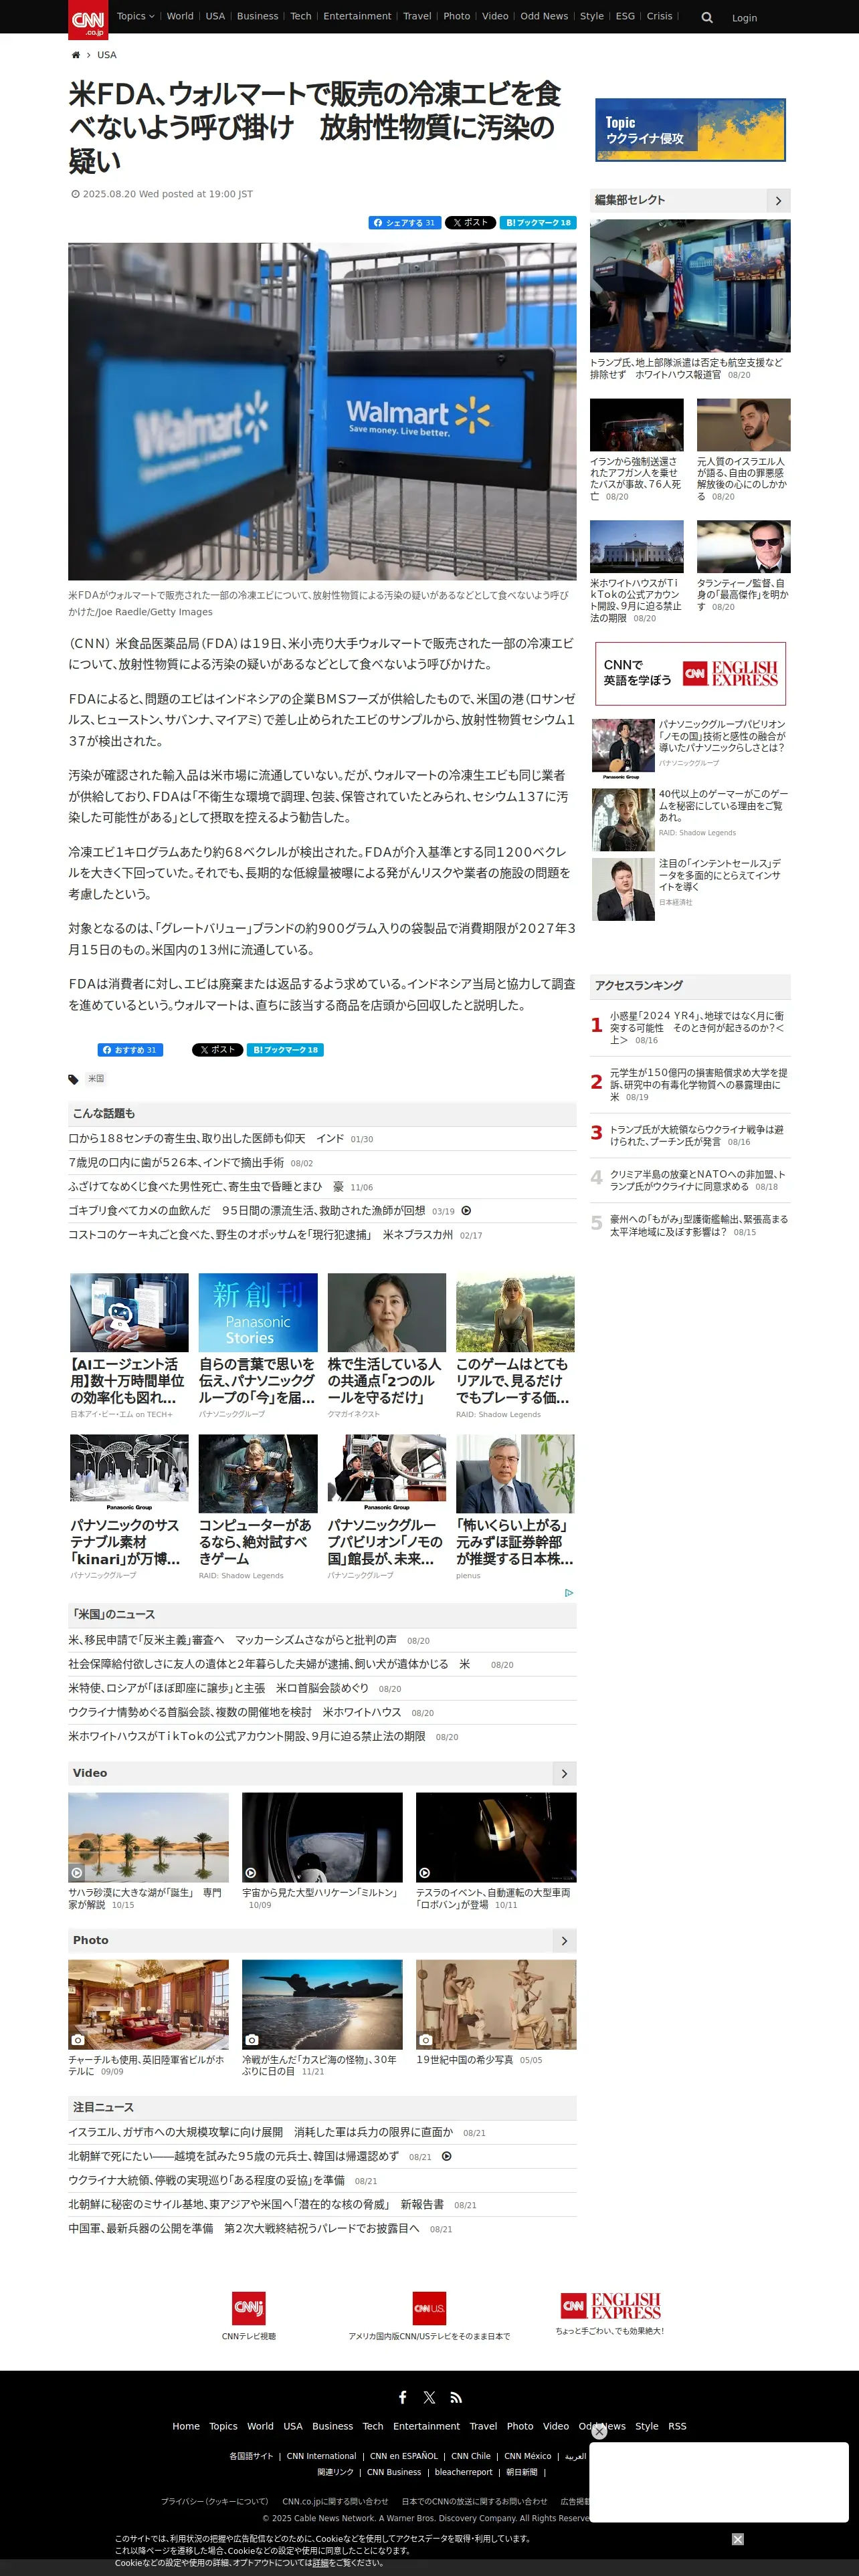Click the ad choices icon

pyautogui.click(x=569, y=1592)
